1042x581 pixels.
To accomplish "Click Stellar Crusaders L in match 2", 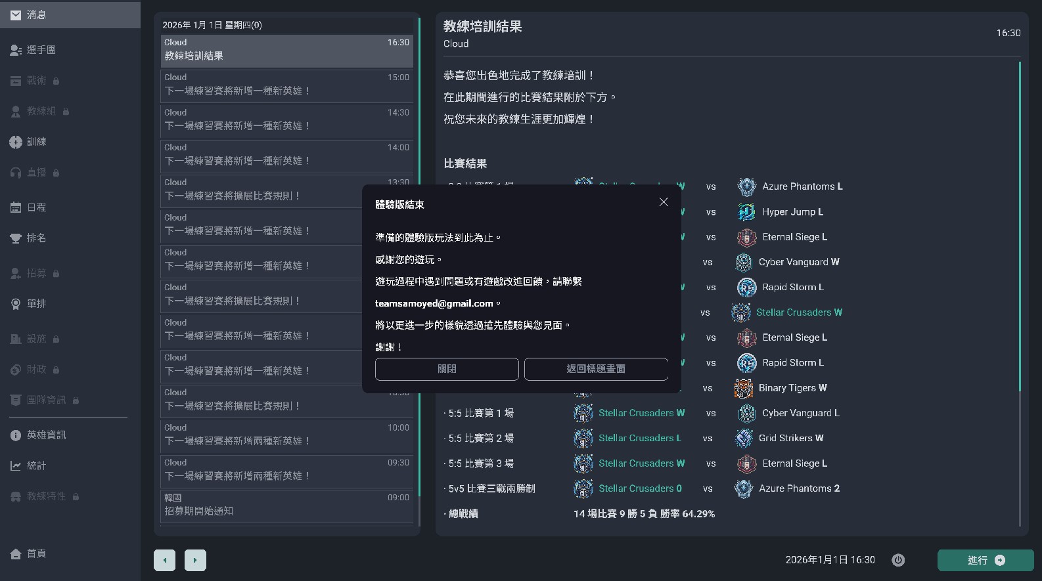I will click(640, 438).
